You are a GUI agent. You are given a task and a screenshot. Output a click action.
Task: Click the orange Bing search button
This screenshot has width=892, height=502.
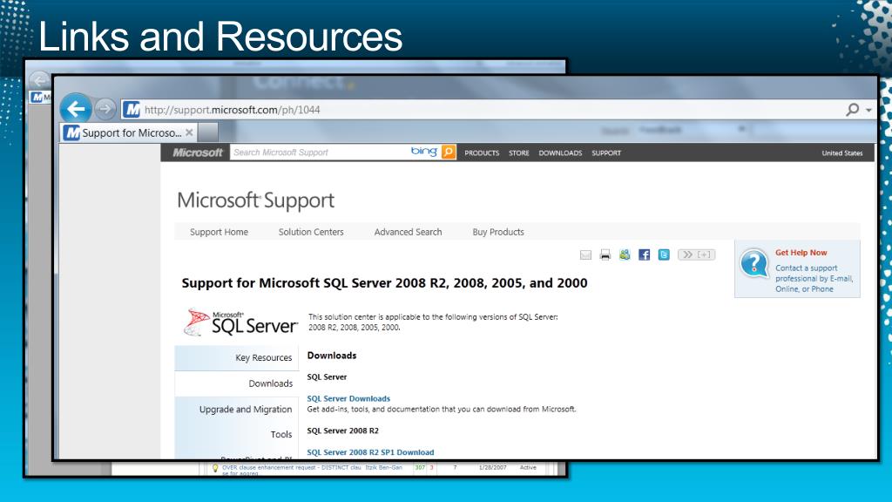[x=449, y=152]
